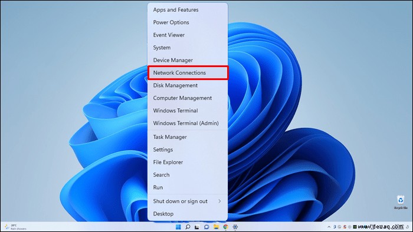Launch File Explorer folder icon on taskbar
The height and width of the screenshot is (232, 413).
tap(216, 227)
